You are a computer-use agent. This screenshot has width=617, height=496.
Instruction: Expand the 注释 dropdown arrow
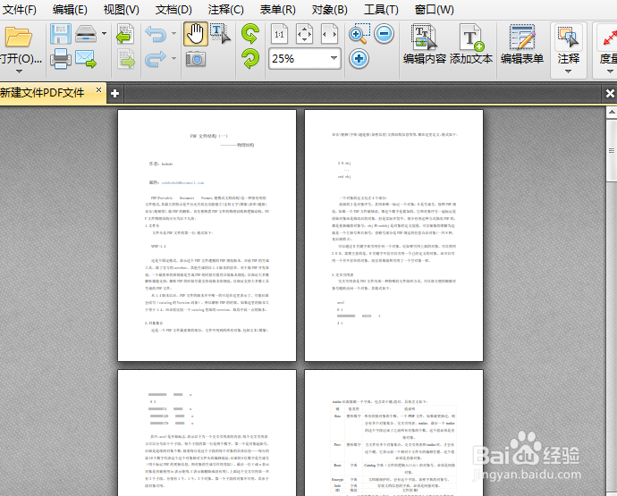click(568, 71)
